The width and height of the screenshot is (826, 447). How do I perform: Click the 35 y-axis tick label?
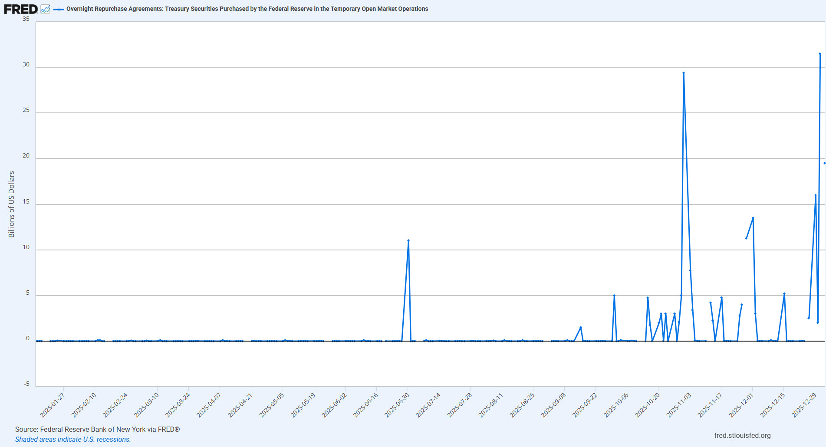tap(26, 19)
